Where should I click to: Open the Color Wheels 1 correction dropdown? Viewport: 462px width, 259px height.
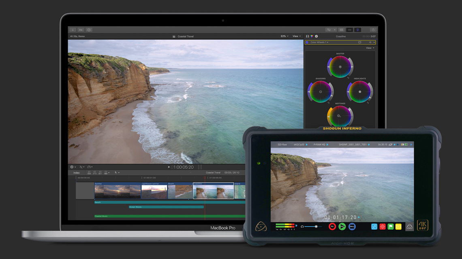[319, 42]
